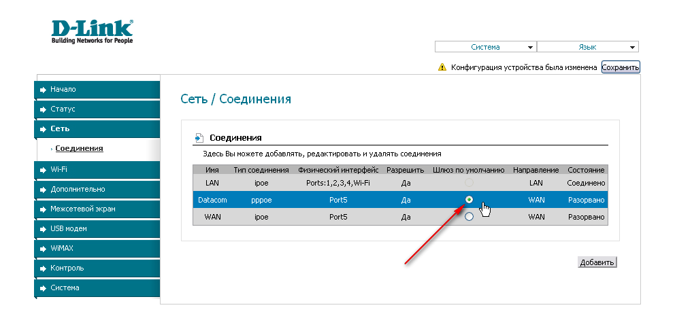The image size is (675, 314).
Task: Click Разорвано status in Datacom row
Action: (587, 200)
